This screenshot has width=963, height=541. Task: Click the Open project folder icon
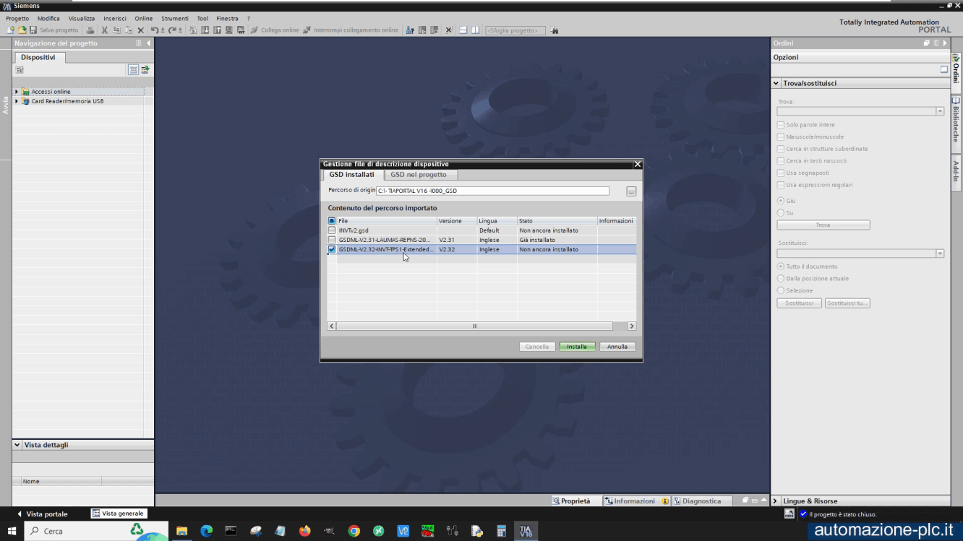tap(22, 30)
